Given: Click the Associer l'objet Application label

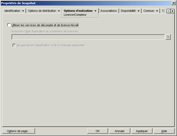Looking at the screenshot, I should pyautogui.click(x=45, y=31).
